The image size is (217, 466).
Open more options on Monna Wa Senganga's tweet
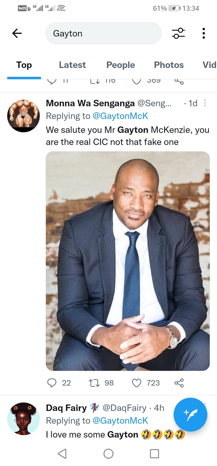pyautogui.click(x=205, y=103)
